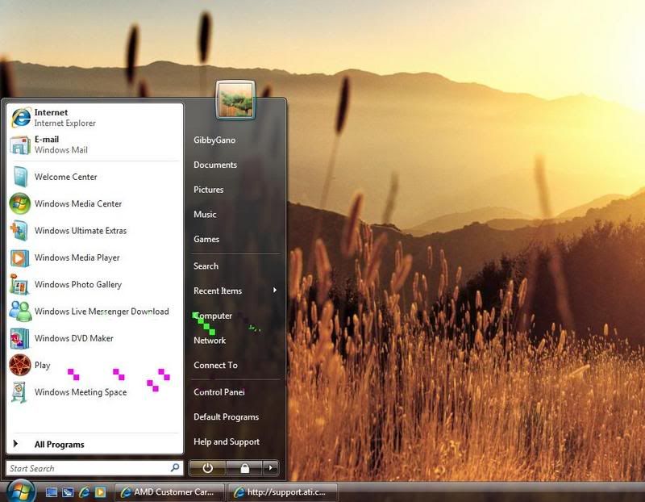Open Network
The height and width of the screenshot is (502, 645).
coord(210,341)
